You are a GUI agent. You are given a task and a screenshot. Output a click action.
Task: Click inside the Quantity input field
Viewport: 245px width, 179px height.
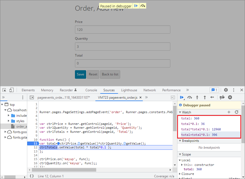122,46
